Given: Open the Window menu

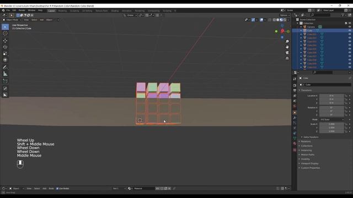Looking at the screenshot, I should tap(31, 10).
